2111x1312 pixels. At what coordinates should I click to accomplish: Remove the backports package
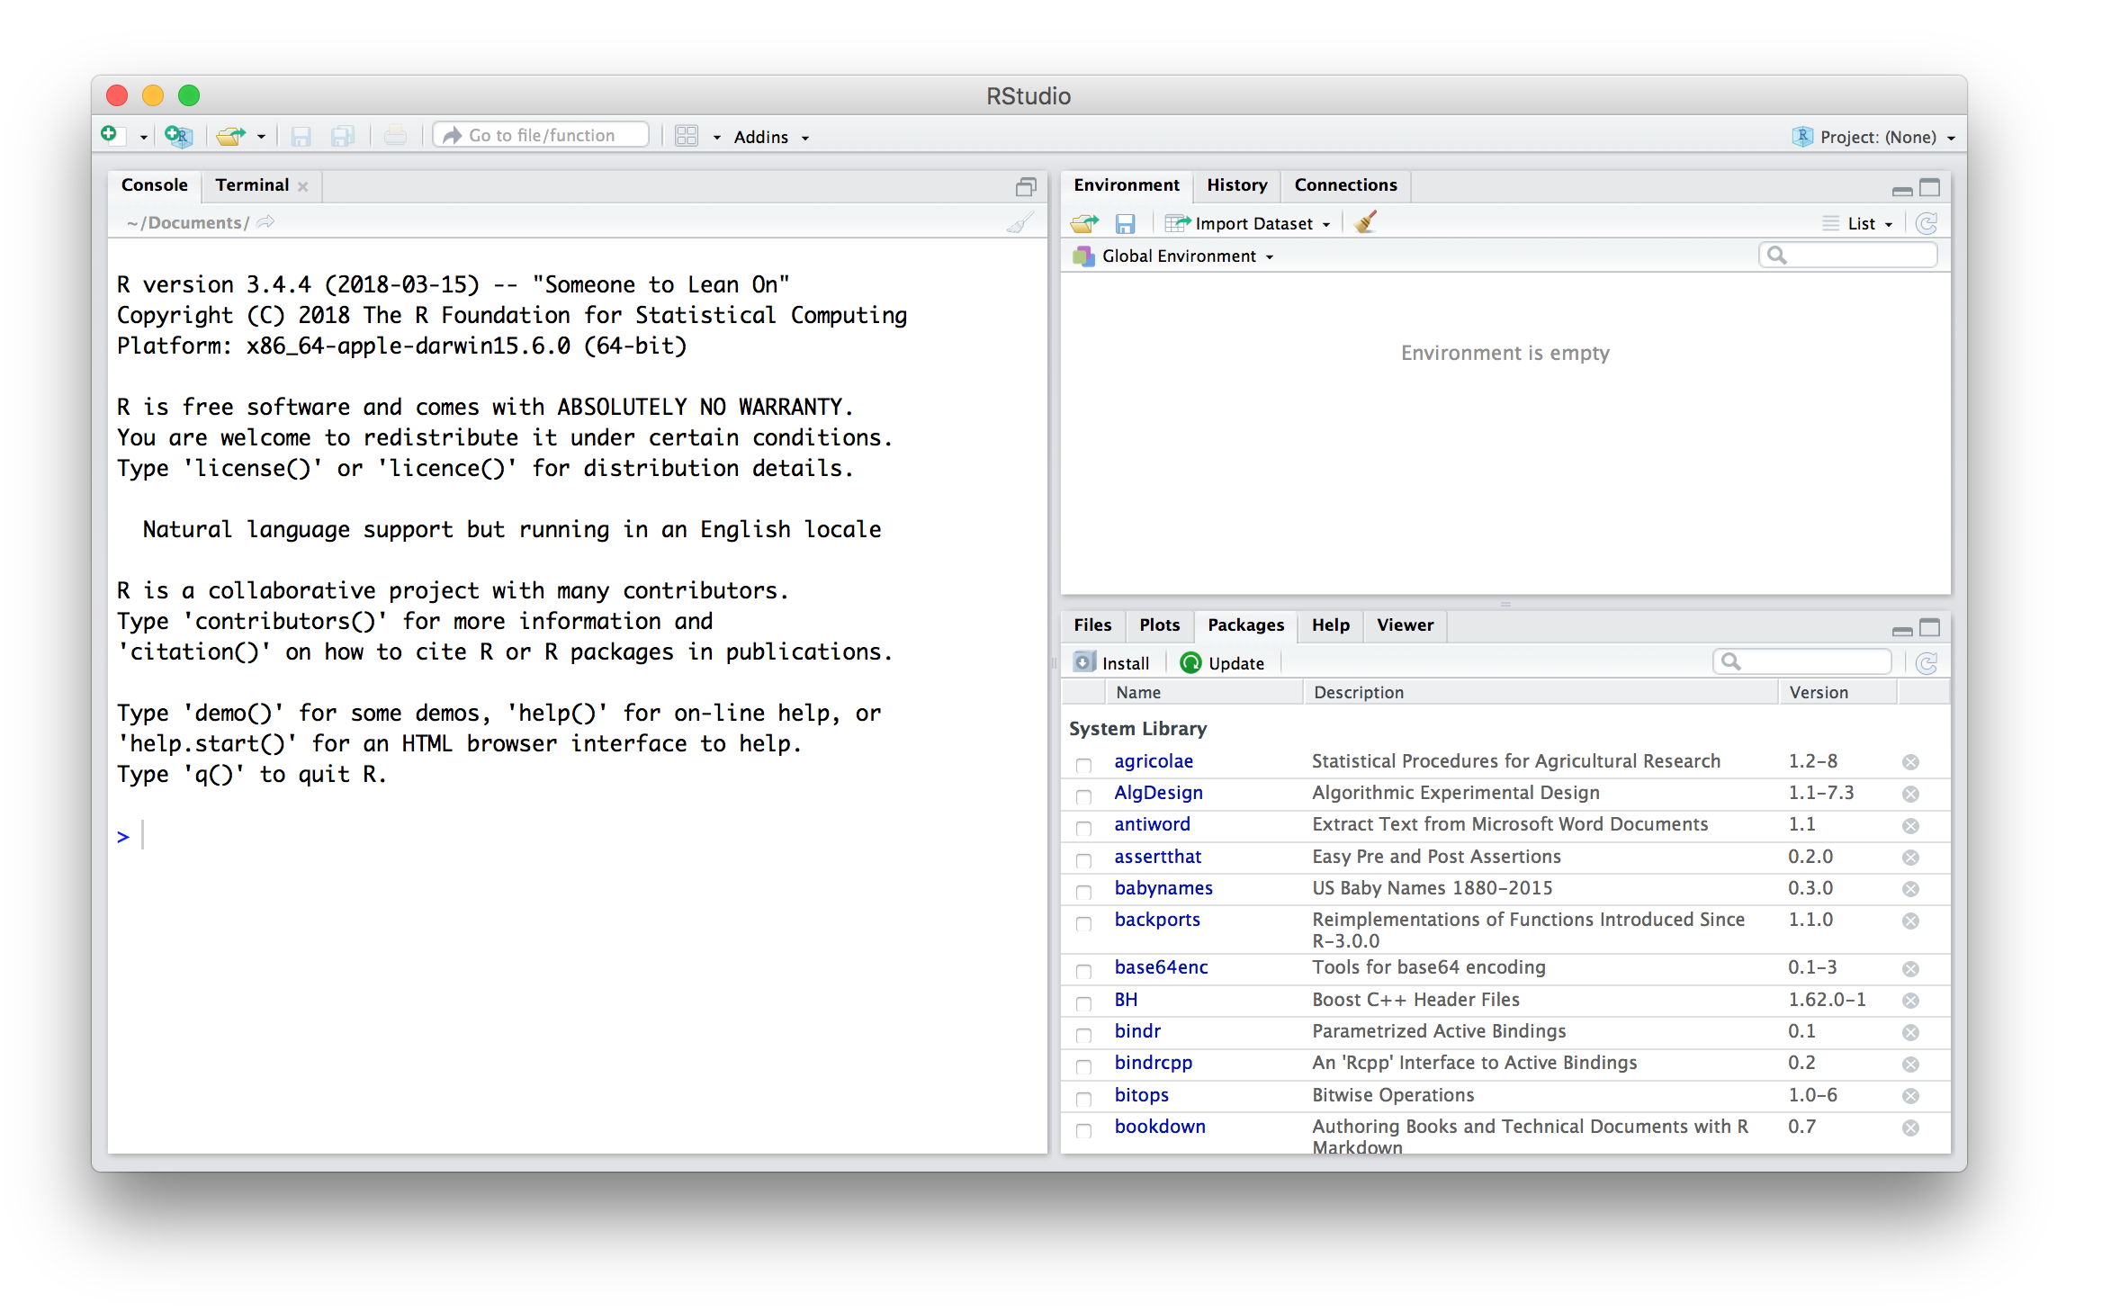pos(1910,921)
